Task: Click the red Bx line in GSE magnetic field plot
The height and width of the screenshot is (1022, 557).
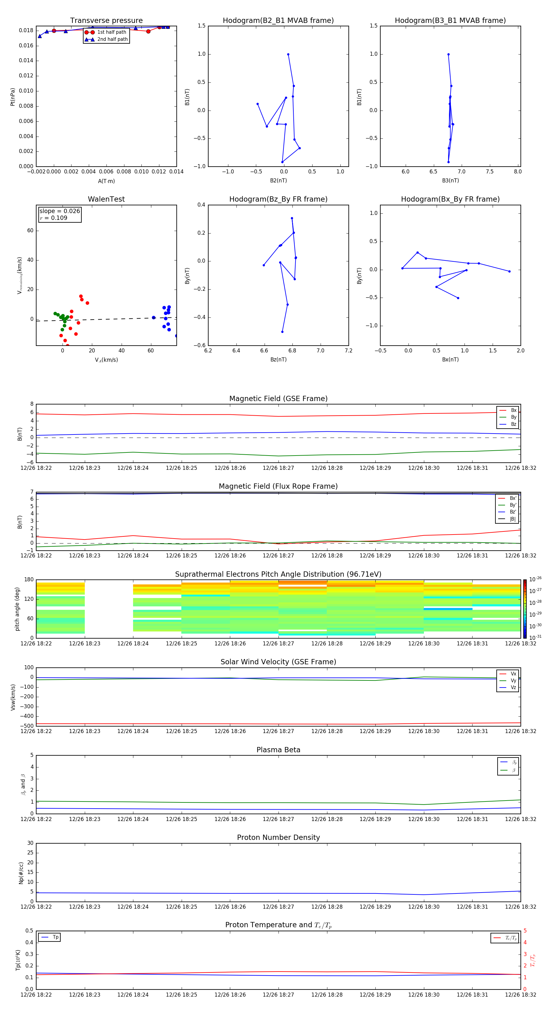Action: pyautogui.click(x=278, y=416)
